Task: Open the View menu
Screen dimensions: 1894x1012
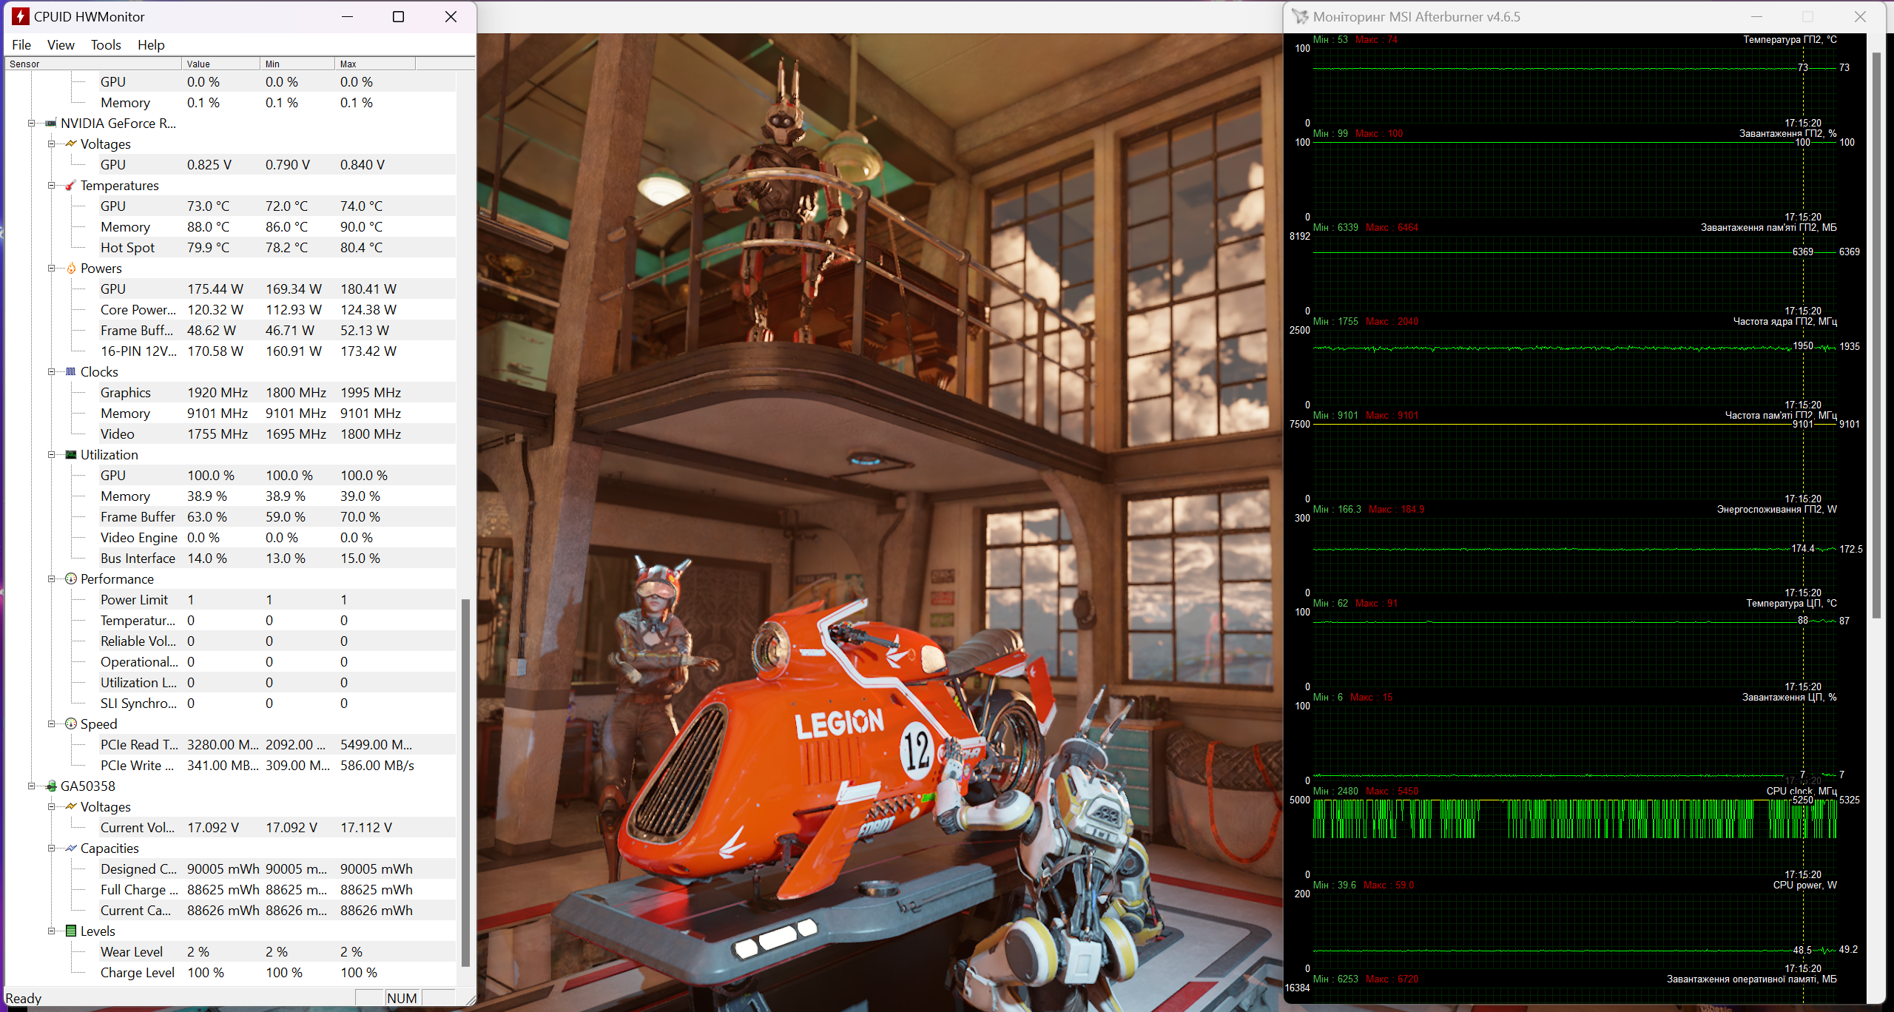Action: [61, 45]
